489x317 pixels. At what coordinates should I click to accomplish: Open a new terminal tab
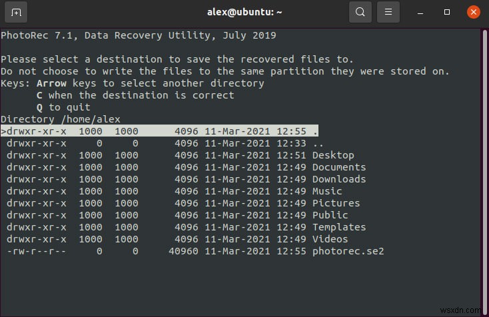[16, 12]
